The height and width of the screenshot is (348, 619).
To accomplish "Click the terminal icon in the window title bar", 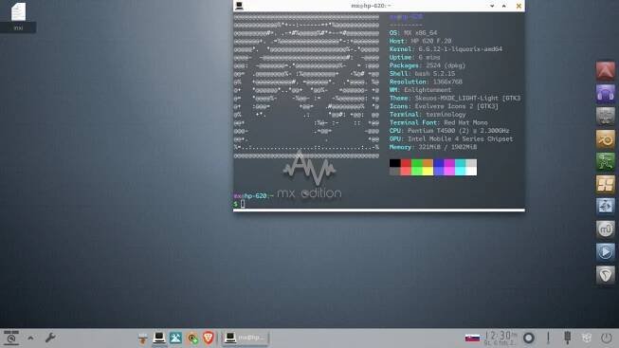I will point(239,6).
